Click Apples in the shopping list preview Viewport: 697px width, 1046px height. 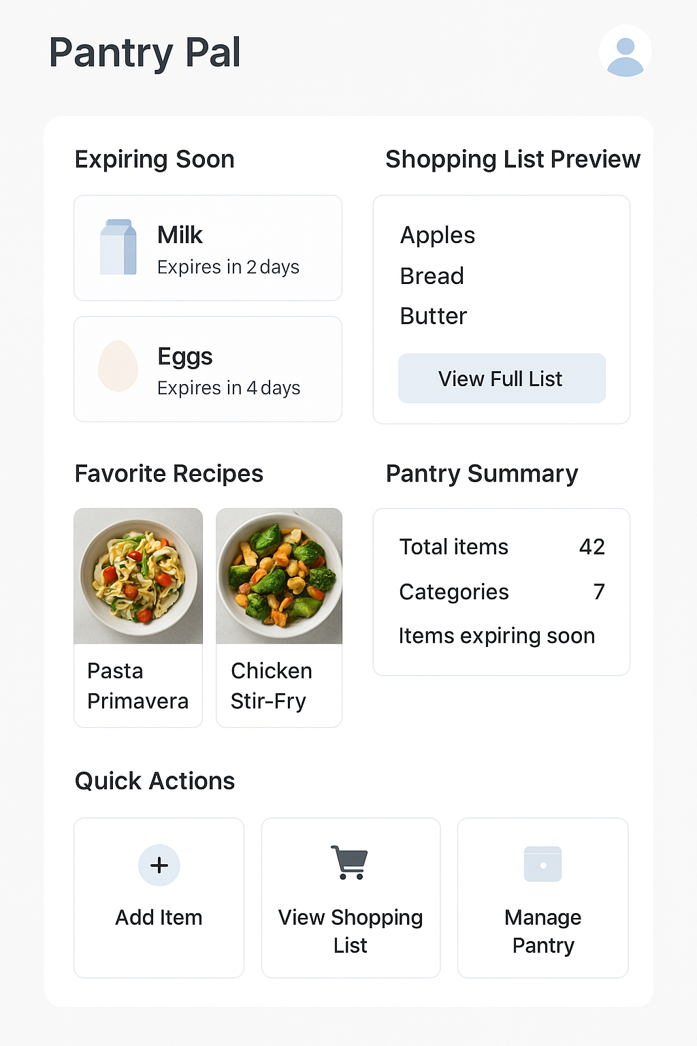(x=438, y=236)
